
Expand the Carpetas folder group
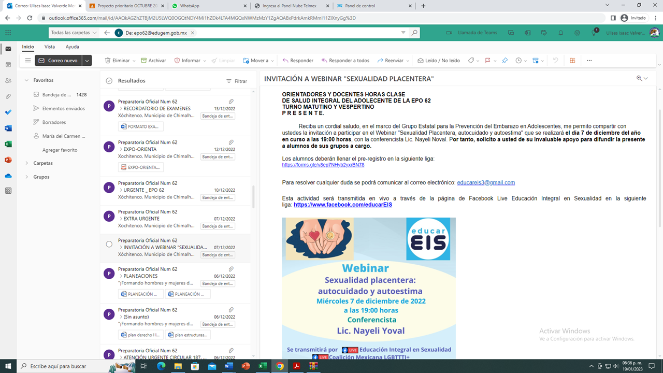coord(27,163)
